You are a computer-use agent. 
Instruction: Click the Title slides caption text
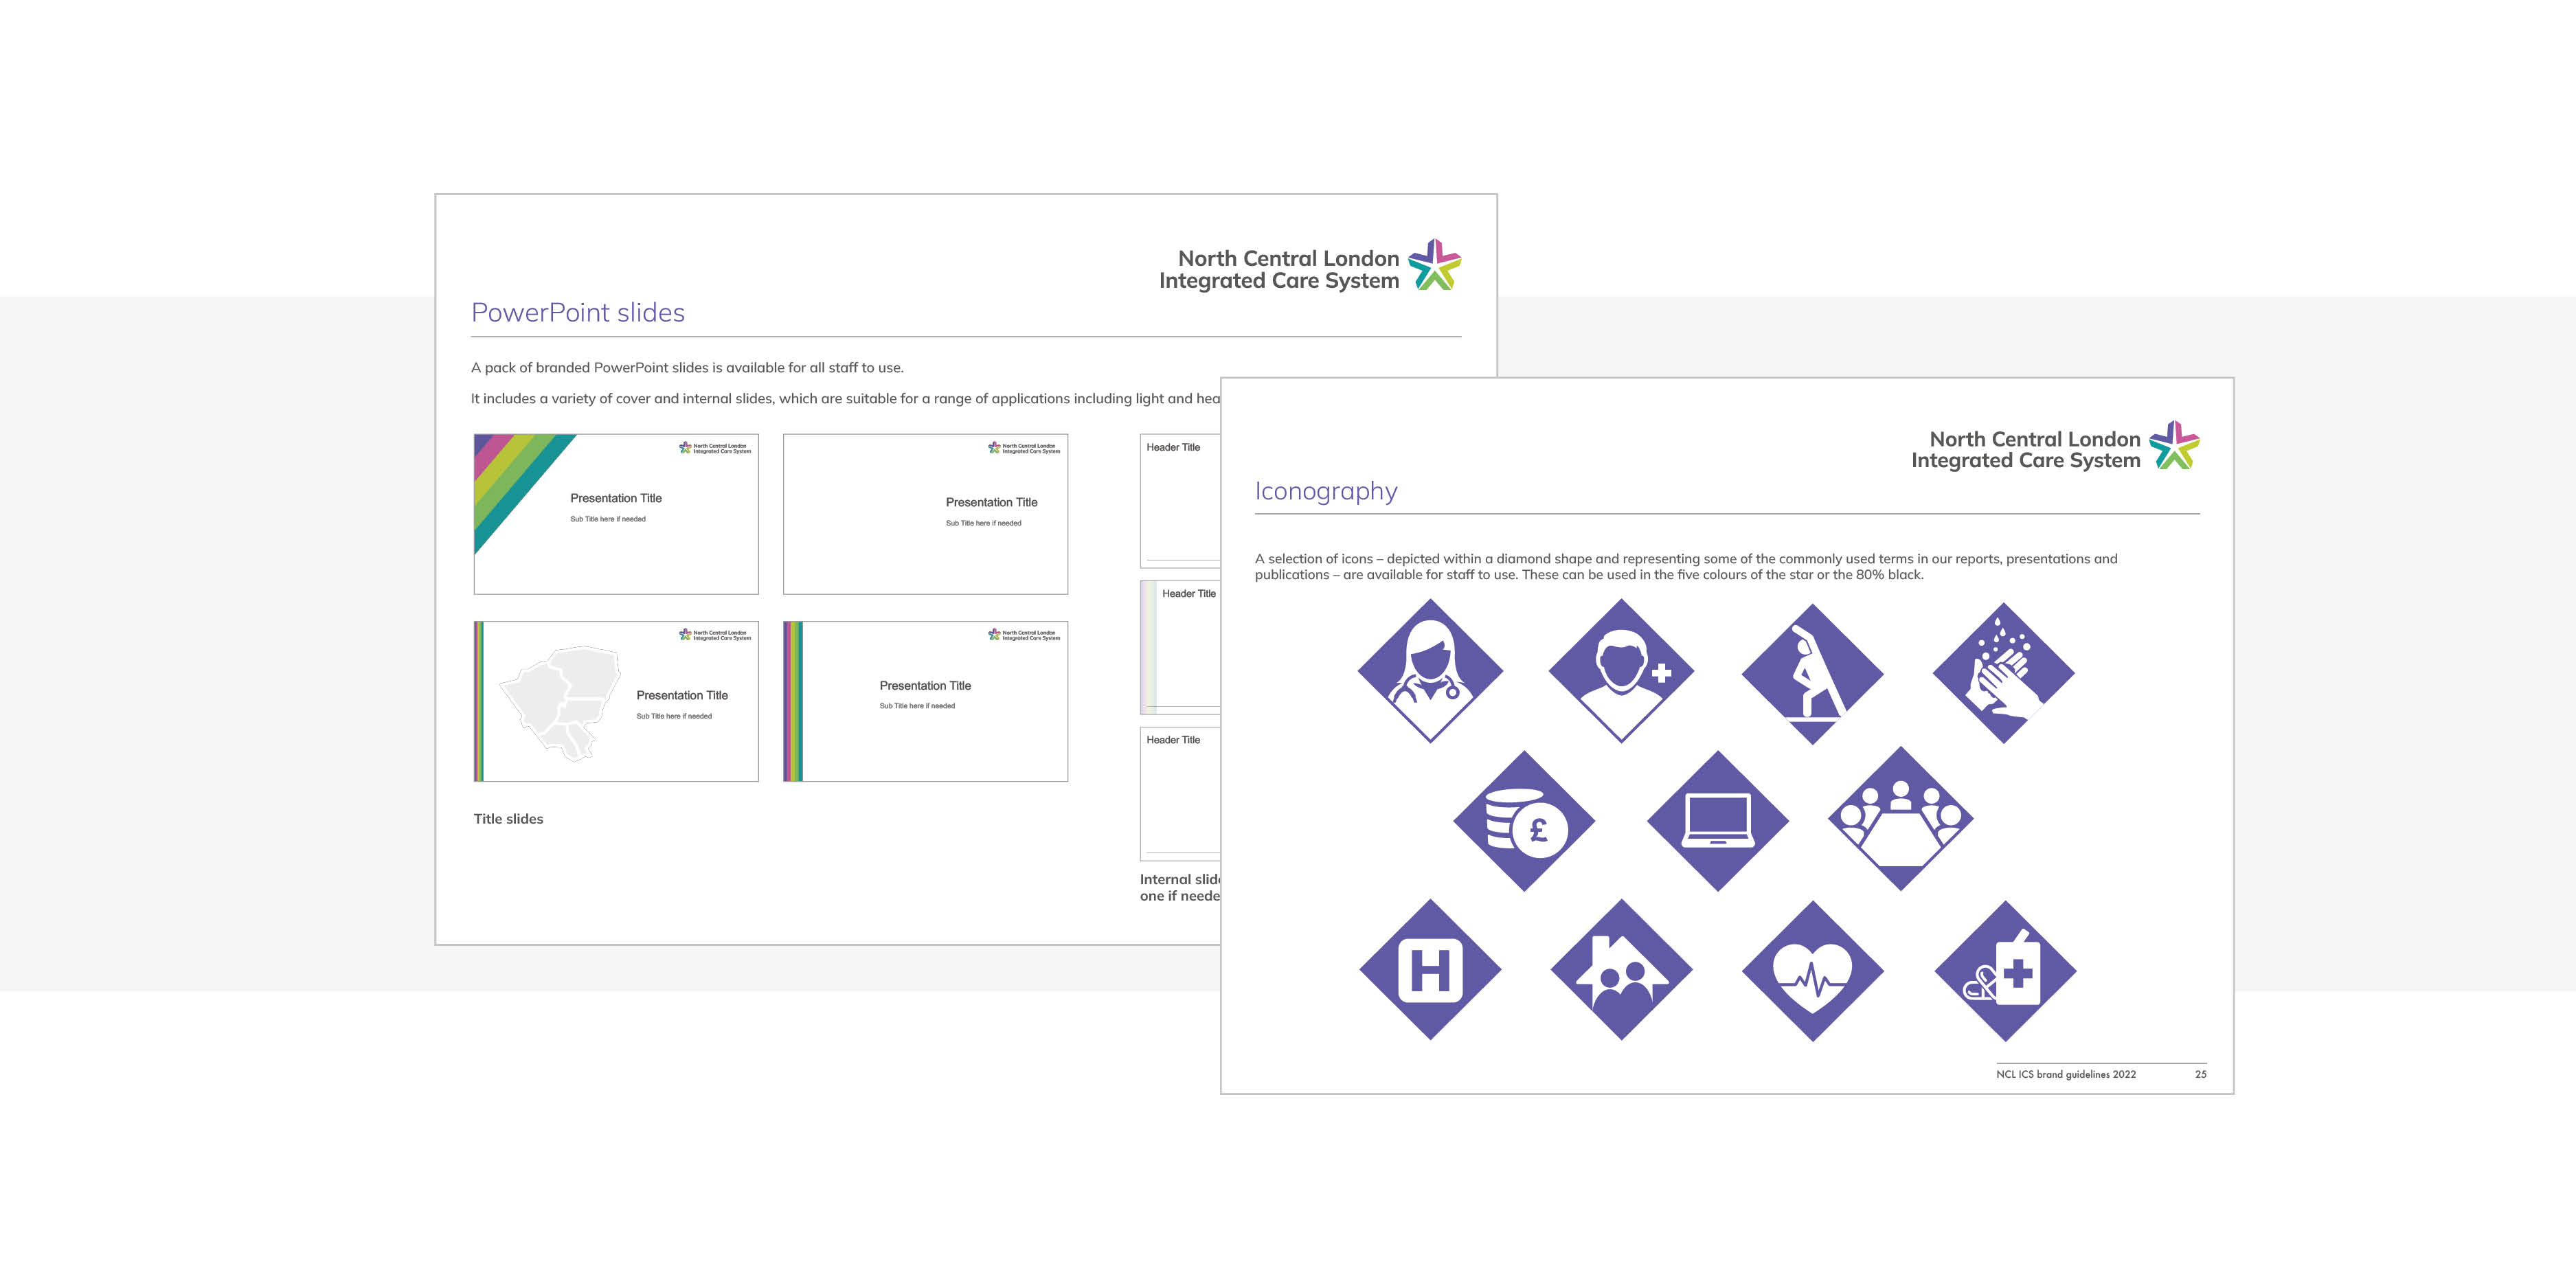click(x=508, y=819)
